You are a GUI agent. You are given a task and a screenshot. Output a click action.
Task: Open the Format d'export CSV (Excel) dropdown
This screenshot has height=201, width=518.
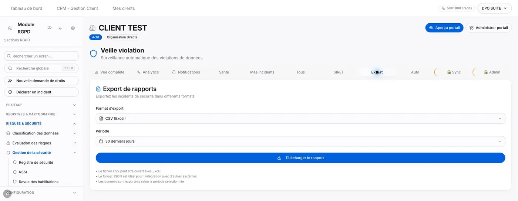coord(300,119)
